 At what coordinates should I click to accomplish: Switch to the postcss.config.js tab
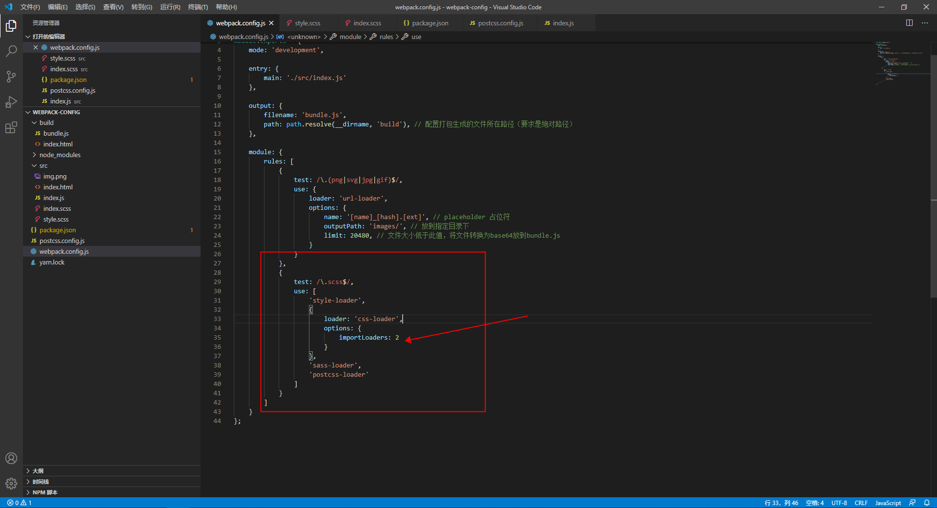coord(500,23)
